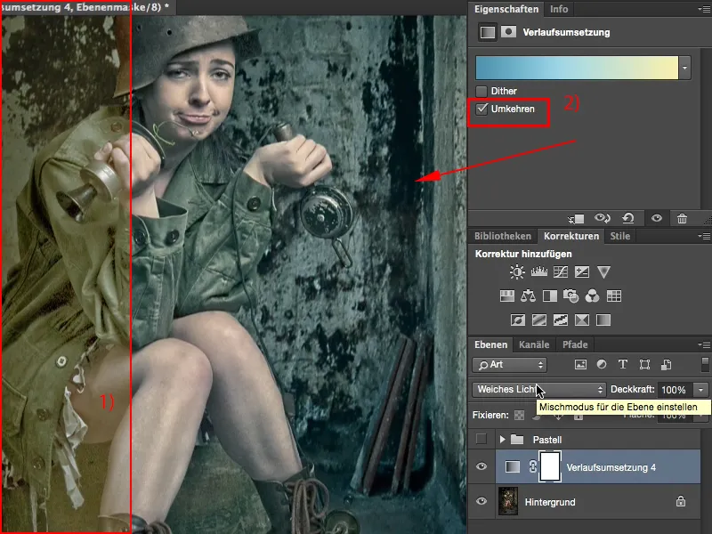Select the Levels adjustment icon
The image size is (712, 534).
(x=538, y=271)
